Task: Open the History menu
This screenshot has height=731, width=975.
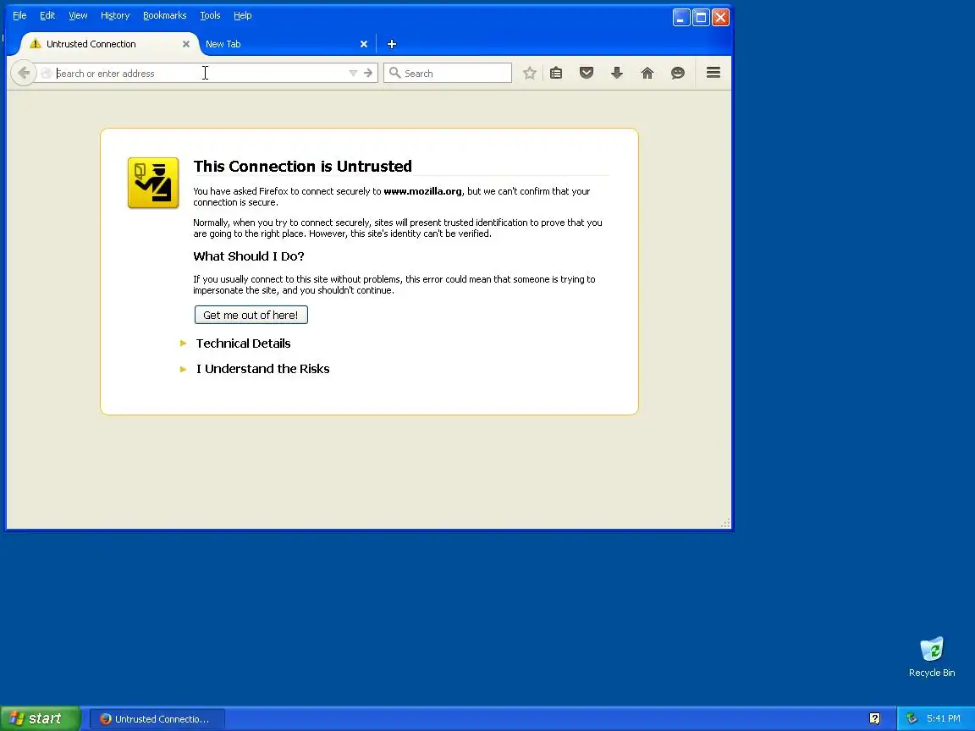Action: pyautogui.click(x=115, y=15)
